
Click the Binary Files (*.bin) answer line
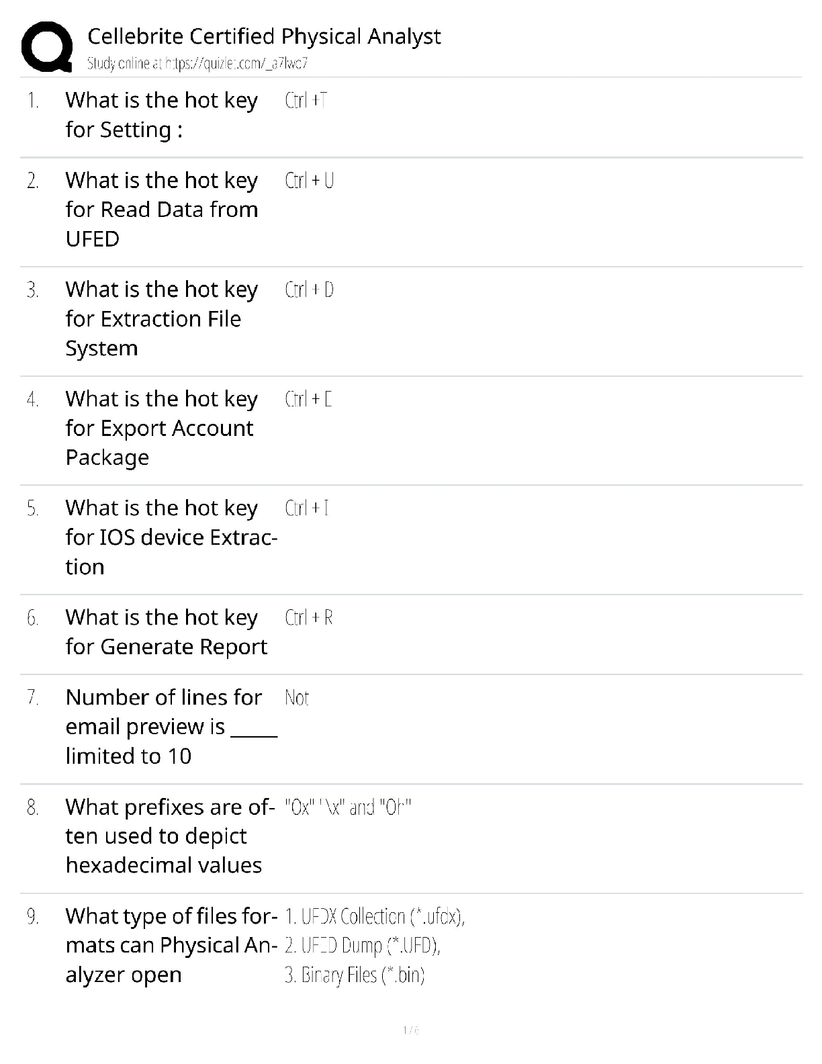[x=355, y=975]
